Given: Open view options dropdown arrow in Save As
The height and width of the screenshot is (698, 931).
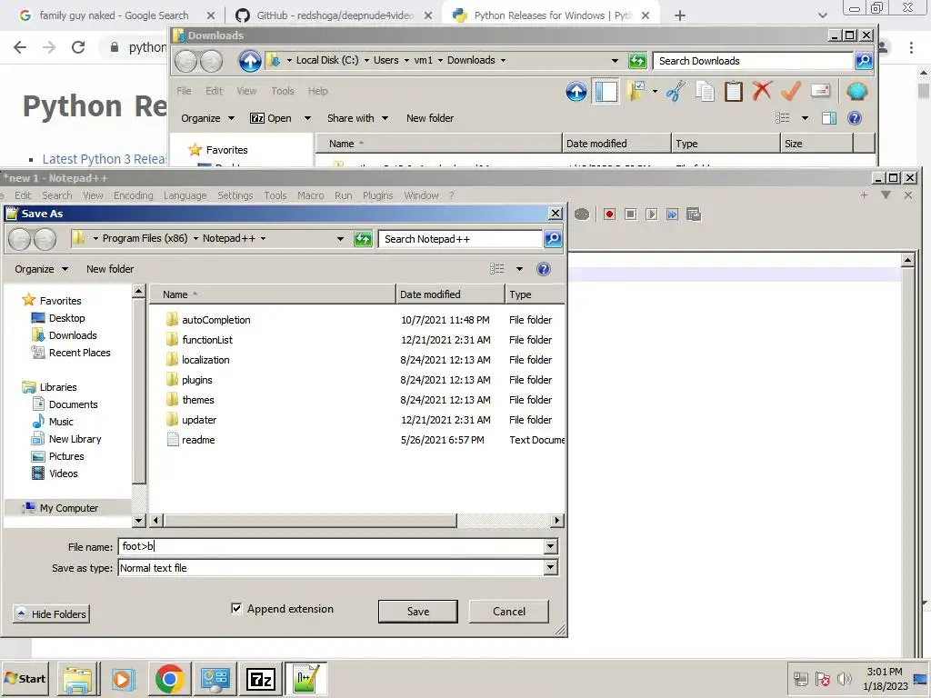Looking at the screenshot, I should (x=519, y=269).
